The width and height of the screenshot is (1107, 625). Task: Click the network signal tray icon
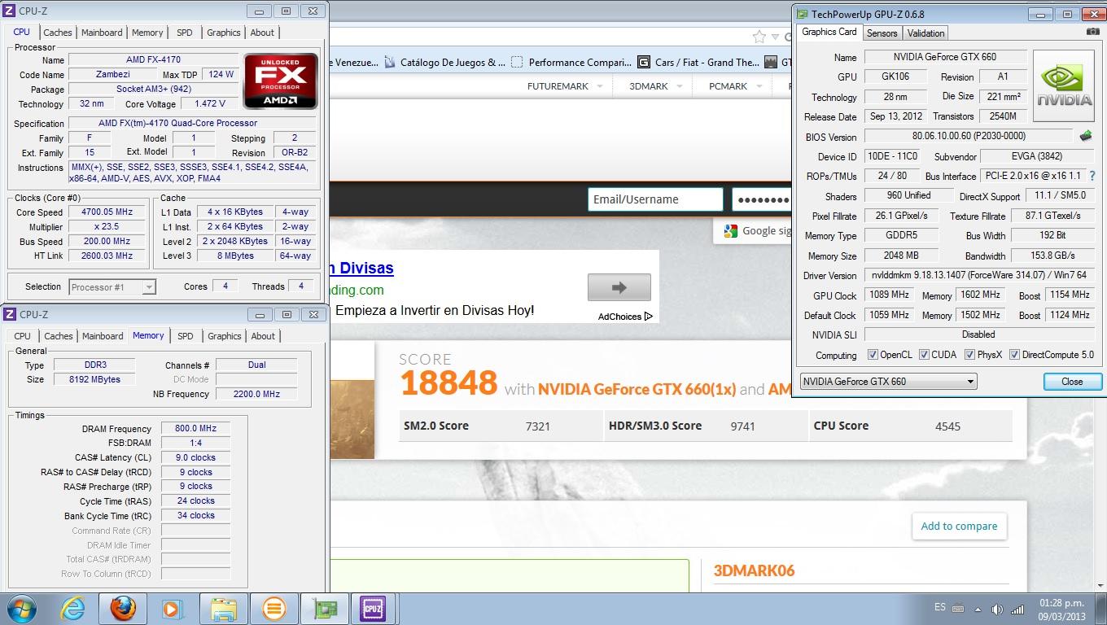click(x=1017, y=609)
